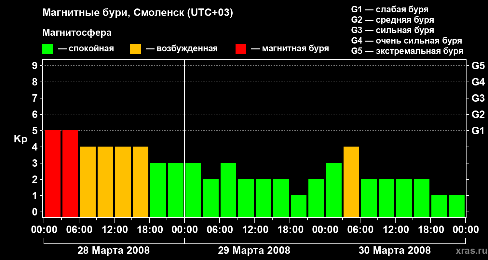Click the orange bar for 12:00–15:00 on 28 March
The height and width of the screenshot is (260, 488).
123,182
